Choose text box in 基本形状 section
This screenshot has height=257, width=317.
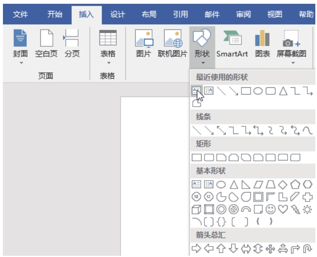coord(196,184)
